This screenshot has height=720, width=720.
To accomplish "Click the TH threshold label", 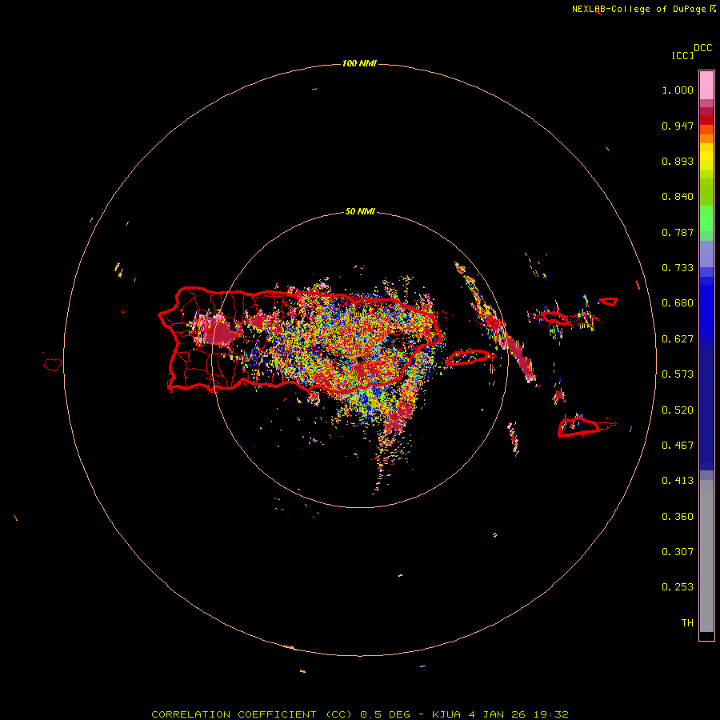I will pyautogui.click(x=687, y=623).
